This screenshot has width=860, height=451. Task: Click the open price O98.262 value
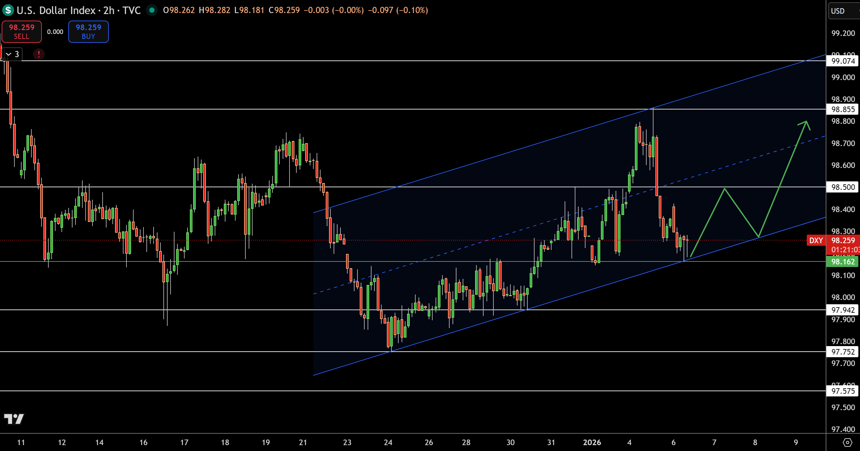click(179, 10)
